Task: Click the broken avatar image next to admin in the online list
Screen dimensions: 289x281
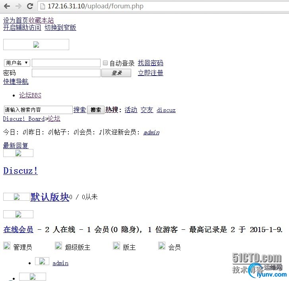Action: pyautogui.click(x=42, y=261)
